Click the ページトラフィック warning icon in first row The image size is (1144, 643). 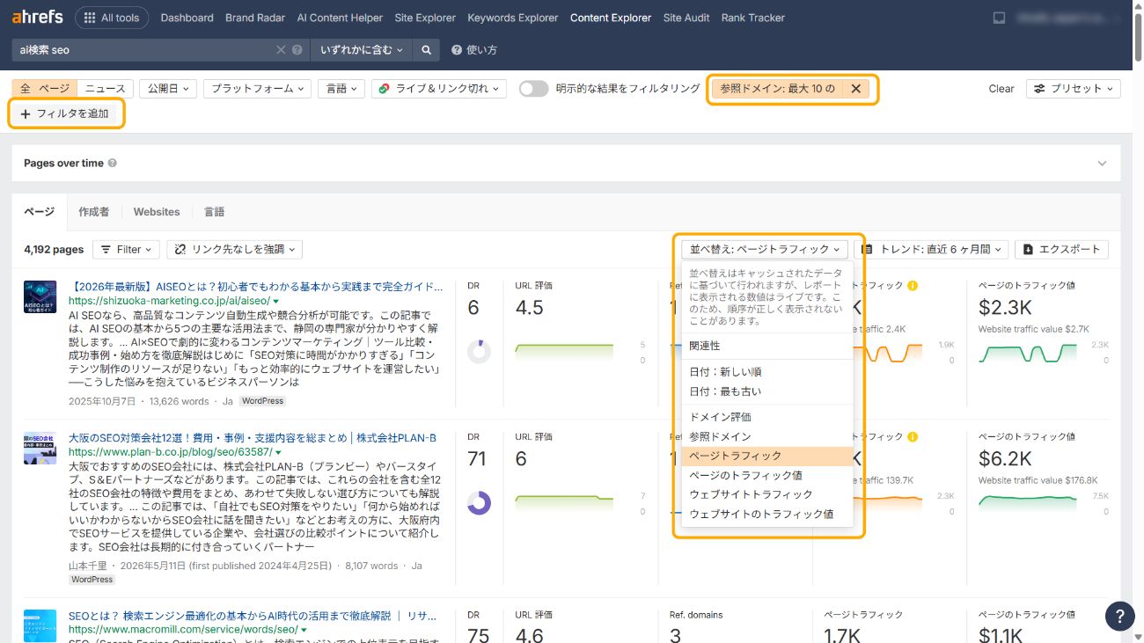point(913,286)
